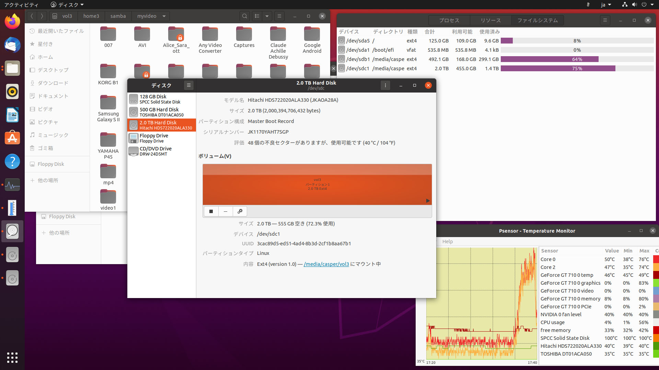Select the CD/DVD Drive DRW-24D5MT
Viewport: 659px width, 370px height.
coord(162,151)
